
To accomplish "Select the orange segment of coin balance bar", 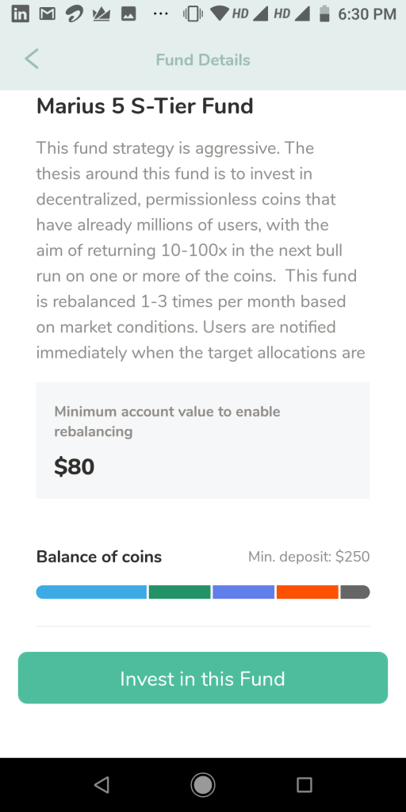I will coord(308,592).
